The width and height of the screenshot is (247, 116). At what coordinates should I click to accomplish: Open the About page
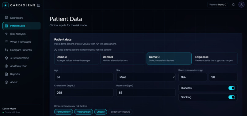click(x=21, y=82)
